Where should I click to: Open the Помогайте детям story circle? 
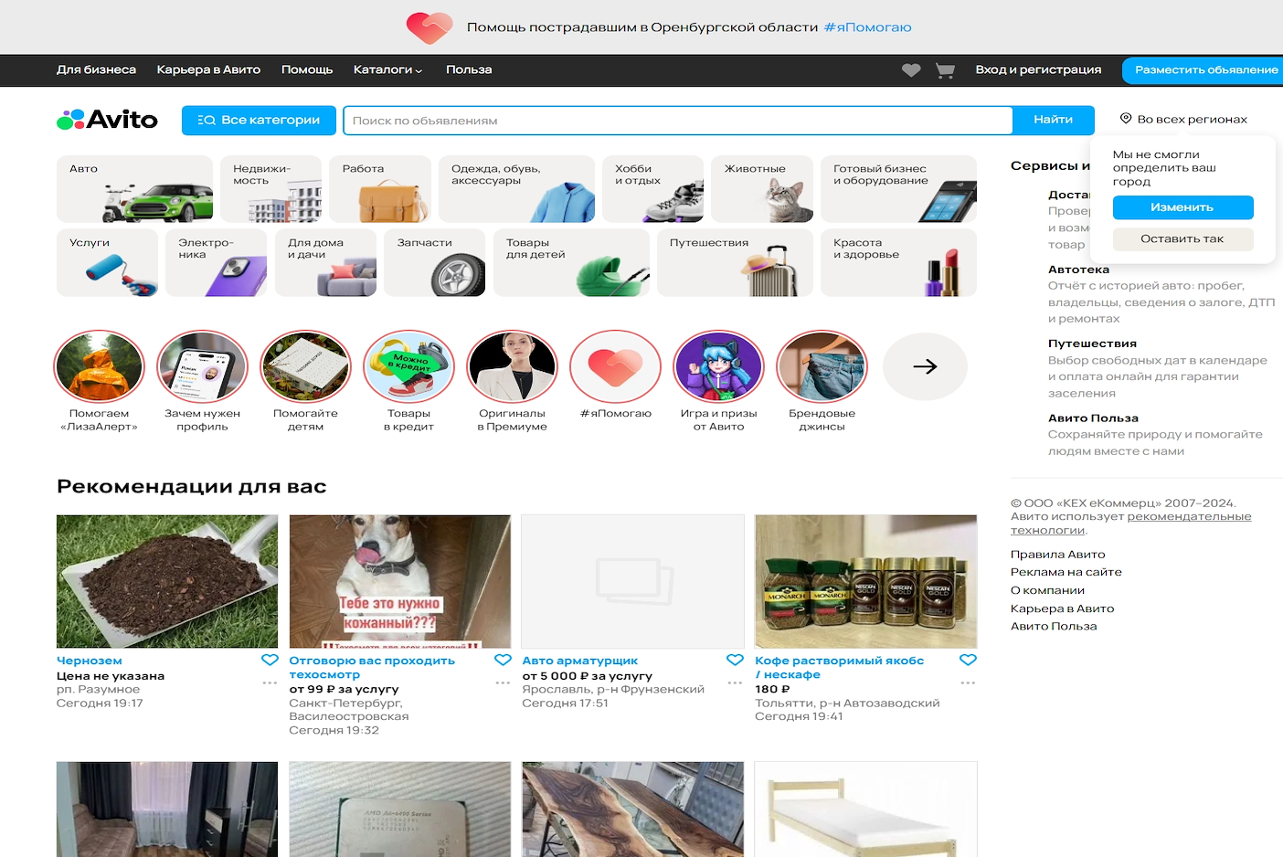pyautogui.click(x=306, y=366)
